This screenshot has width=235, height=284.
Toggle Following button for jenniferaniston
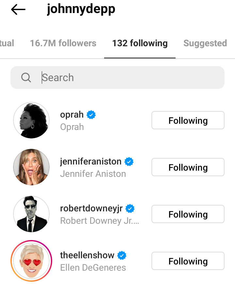point(188,167)
